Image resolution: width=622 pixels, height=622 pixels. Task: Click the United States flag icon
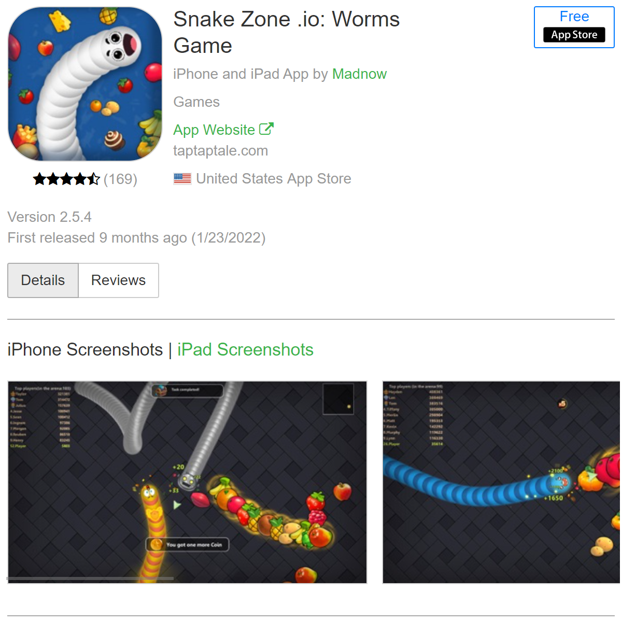182,179
